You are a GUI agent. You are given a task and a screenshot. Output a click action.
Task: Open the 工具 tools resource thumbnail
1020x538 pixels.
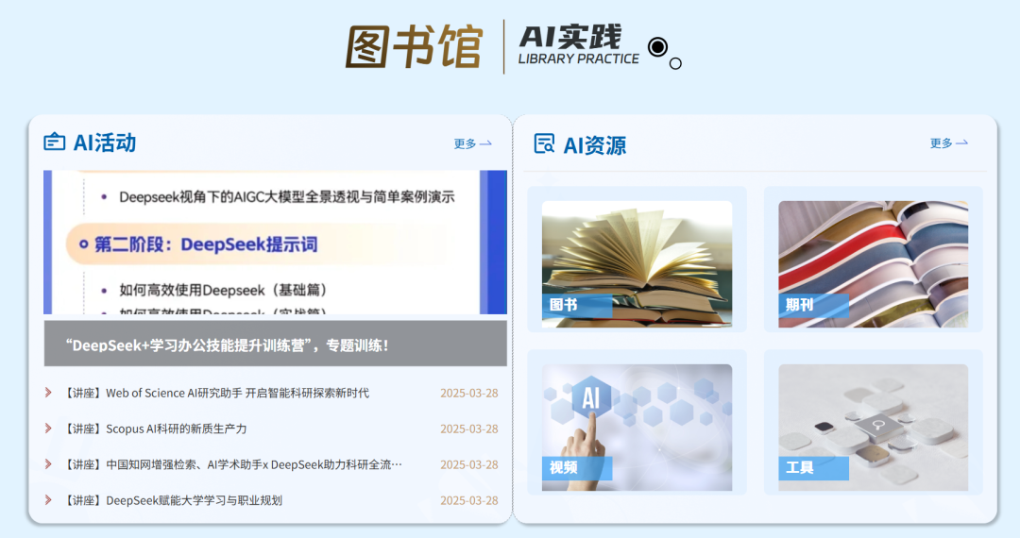point(873,427)
